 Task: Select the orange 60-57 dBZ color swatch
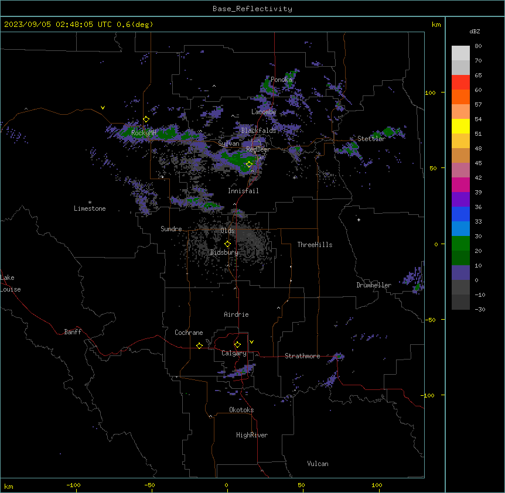tap(460, 97)
